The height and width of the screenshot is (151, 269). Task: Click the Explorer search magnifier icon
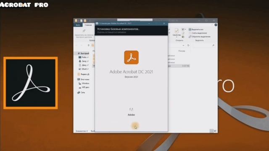pyautogui.click(x=213, y=45)
